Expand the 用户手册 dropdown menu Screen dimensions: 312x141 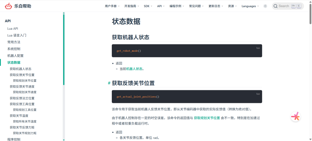pos(112,6)
